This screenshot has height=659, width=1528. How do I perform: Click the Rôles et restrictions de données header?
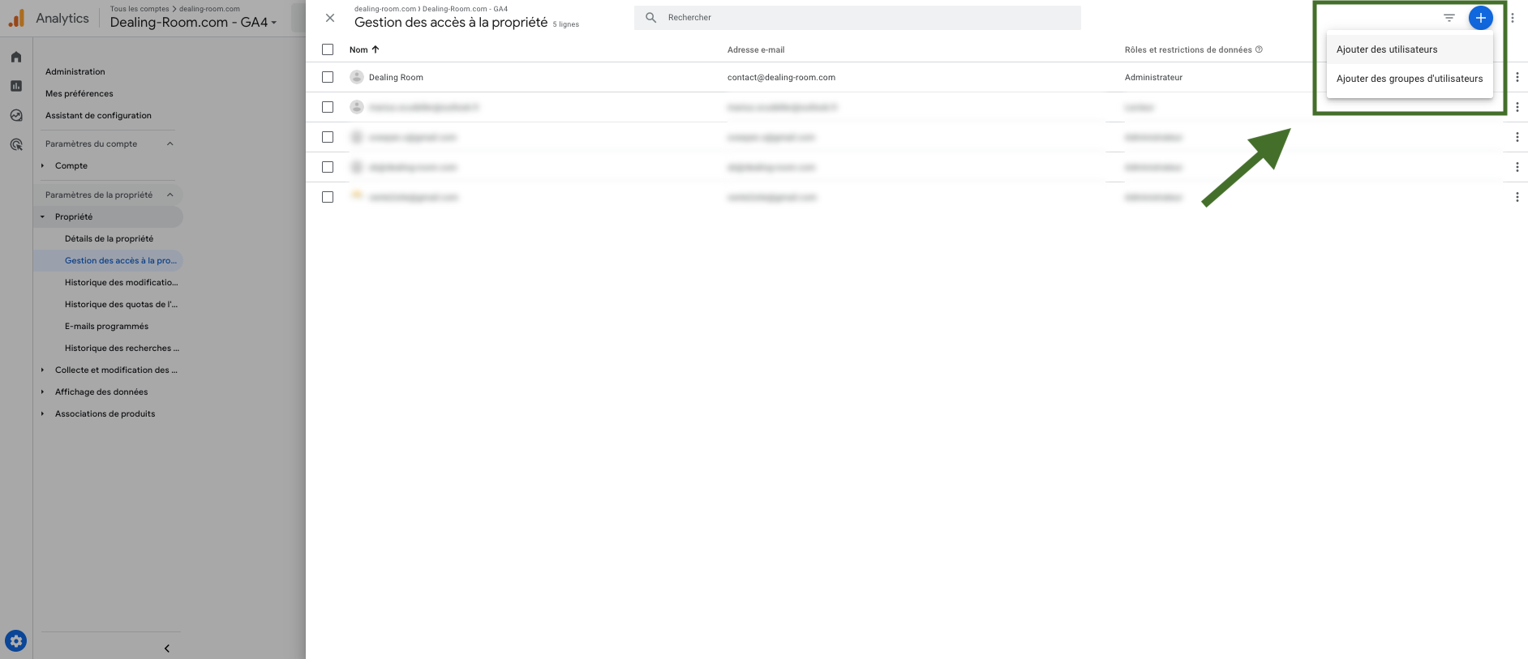coord(1188,49)
